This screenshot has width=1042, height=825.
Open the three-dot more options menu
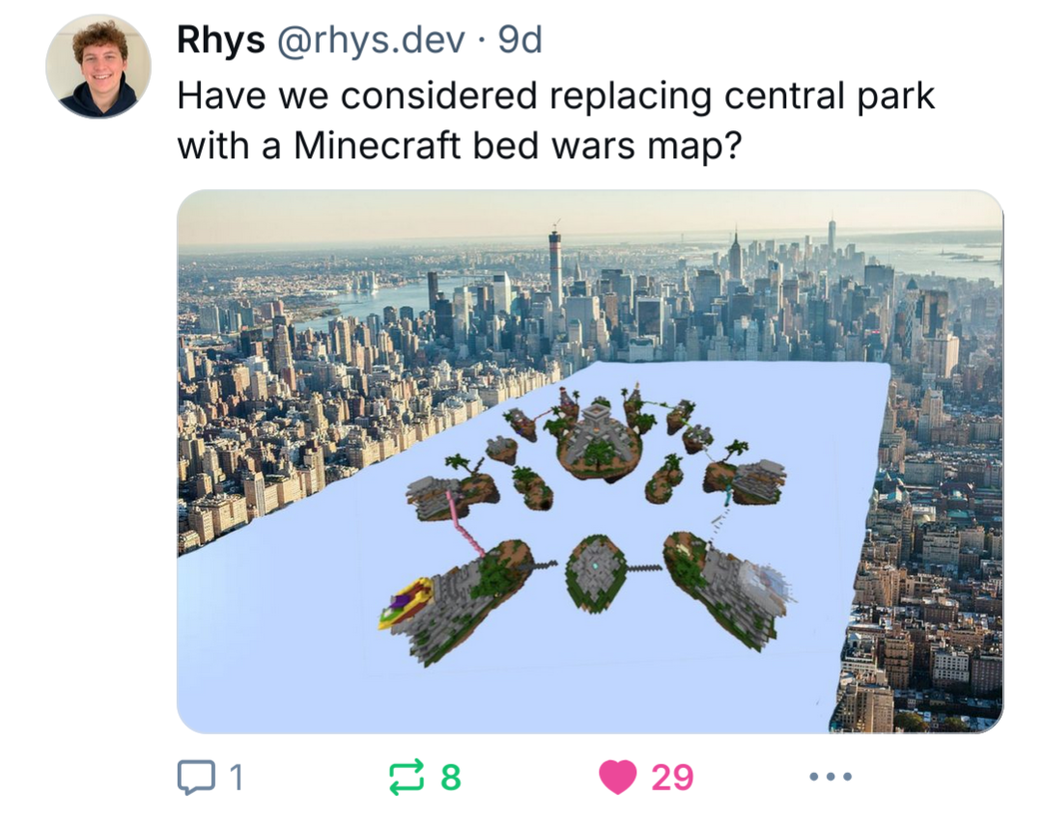click(x=831, y=776)
